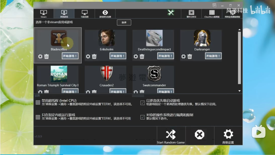The image size is (275, 155).
Task: Click the 选择 button
Action: point(124,22)
